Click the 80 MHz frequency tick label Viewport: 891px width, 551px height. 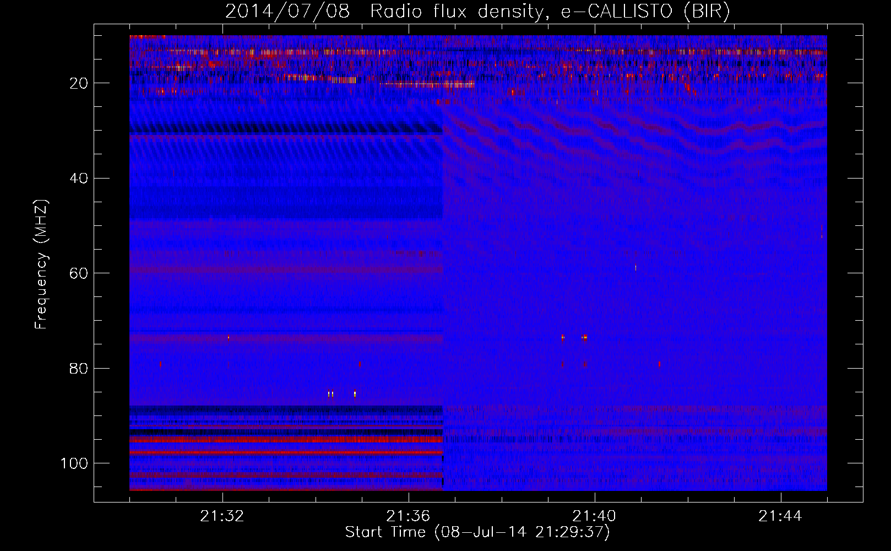[x=79, y=368]
